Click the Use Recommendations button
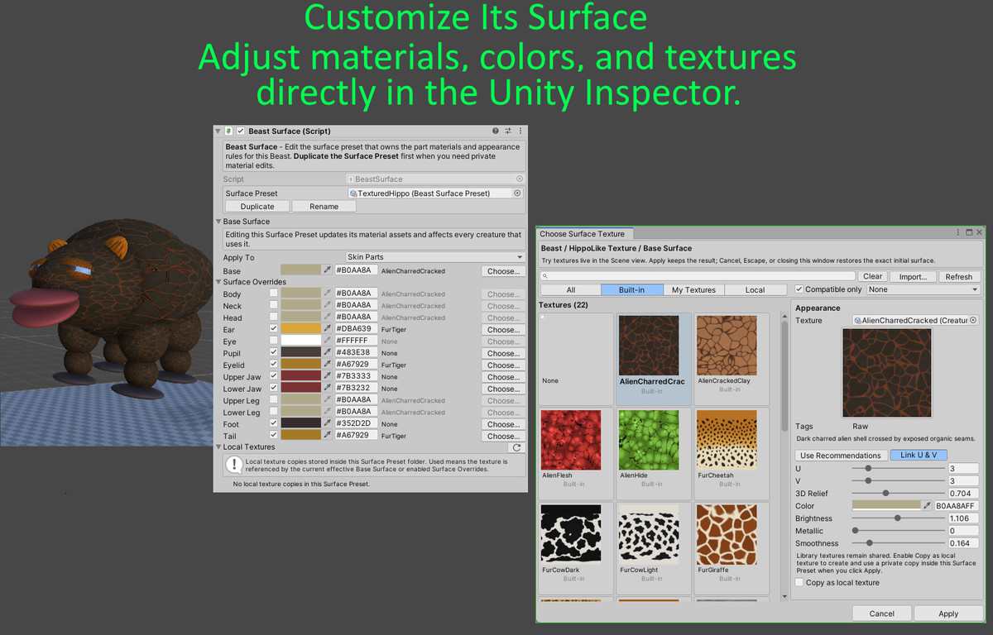The image size is (993, 635). coord(841,455)
